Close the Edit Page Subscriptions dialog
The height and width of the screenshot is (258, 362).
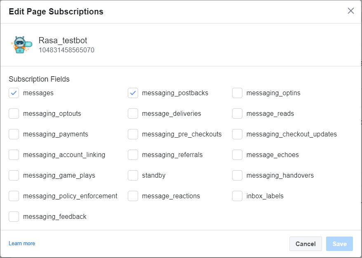click(351, 11)
